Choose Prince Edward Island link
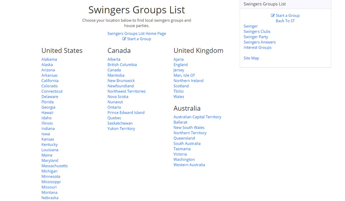Screen dimensions: 345x201 click(126, 113)
